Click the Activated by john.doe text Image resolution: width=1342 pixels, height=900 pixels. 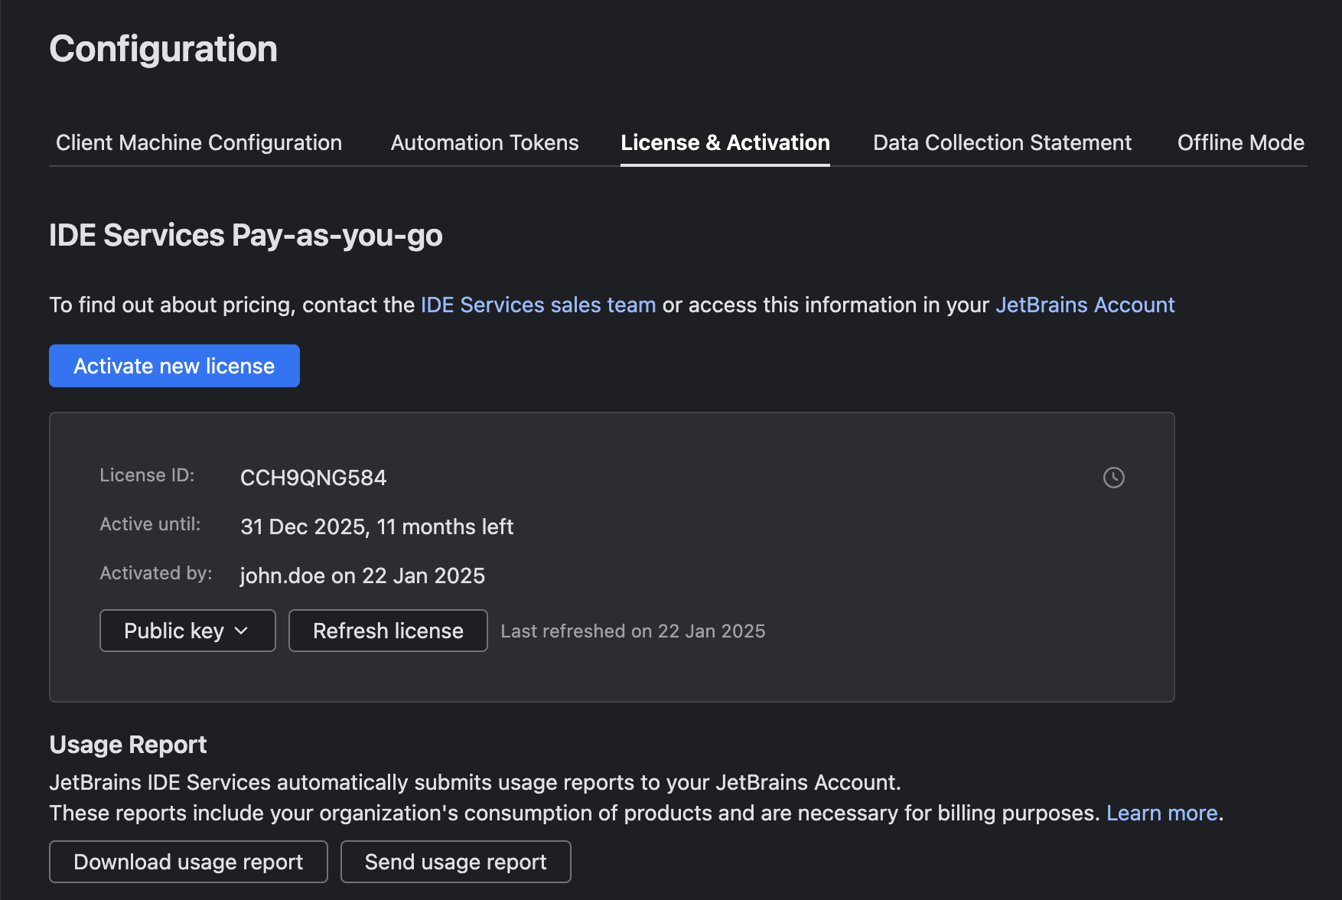pos(362,576)
